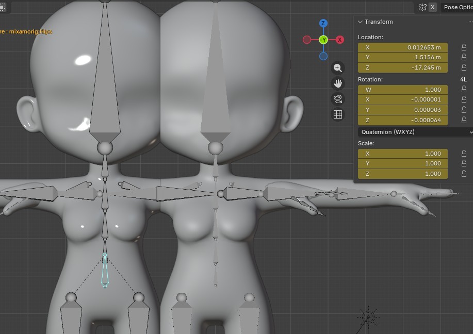Click the green -Y axis on gizmo
Screen dimensions: 473x334
coord(323,40)
